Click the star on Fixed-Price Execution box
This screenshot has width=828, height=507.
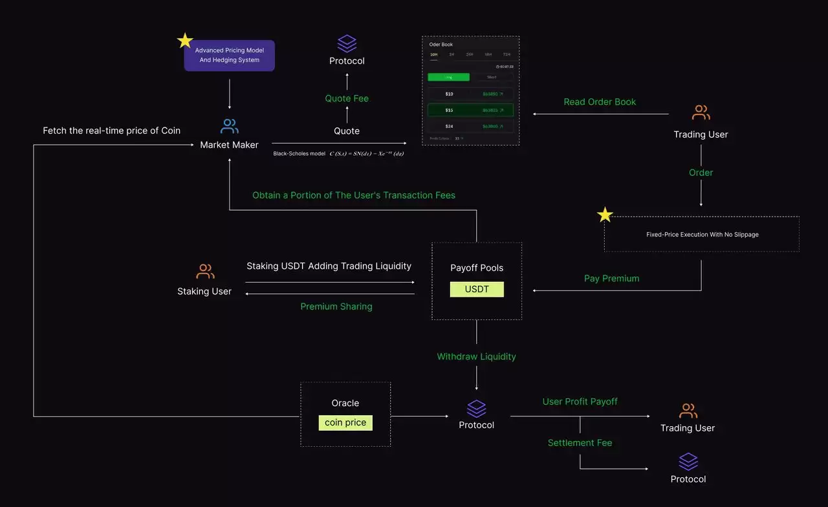point(604,215)
